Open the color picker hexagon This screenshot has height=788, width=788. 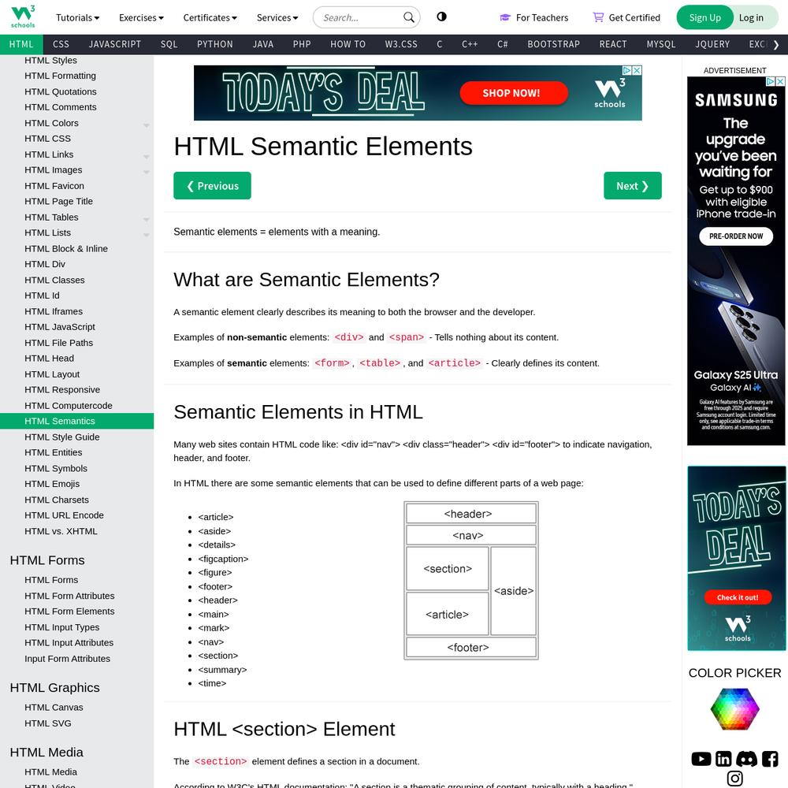coord(734,708)
